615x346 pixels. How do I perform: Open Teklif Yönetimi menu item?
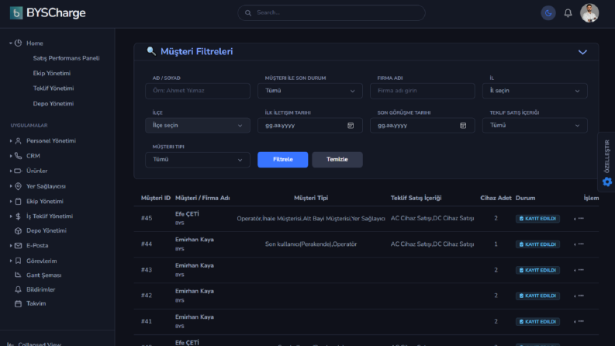click(54, 88)
